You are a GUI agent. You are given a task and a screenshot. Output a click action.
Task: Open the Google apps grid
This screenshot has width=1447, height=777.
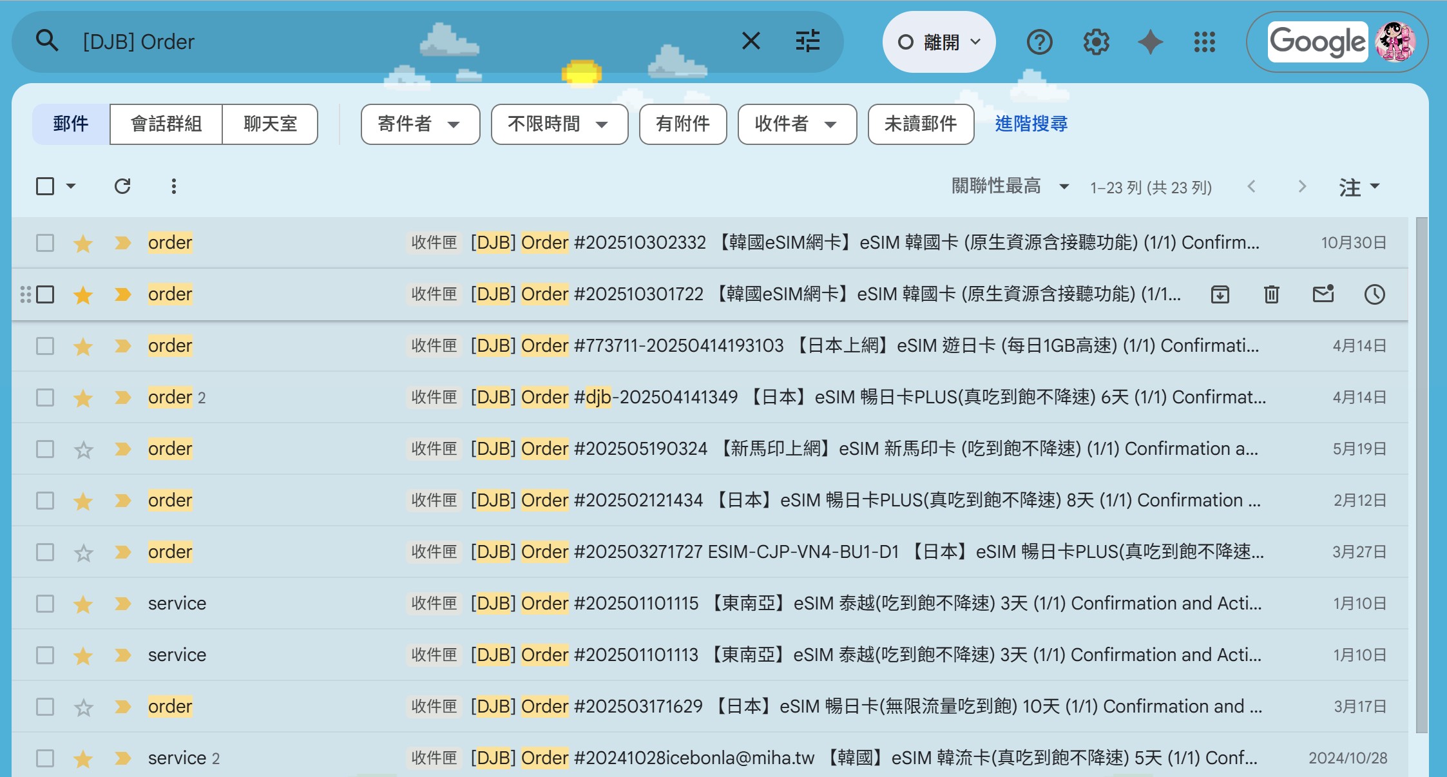pos(1204,43)
